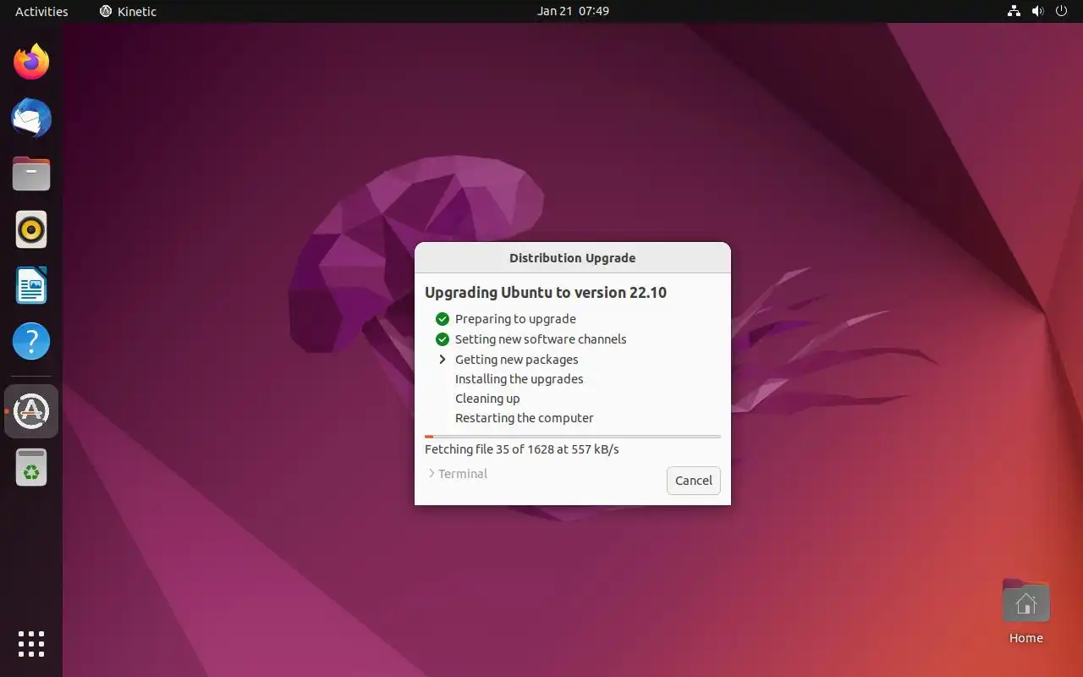Image resolution: width=1083 pixels, height=677 pixels.
Task: Open the Activities overview
Action: (41, 11)
